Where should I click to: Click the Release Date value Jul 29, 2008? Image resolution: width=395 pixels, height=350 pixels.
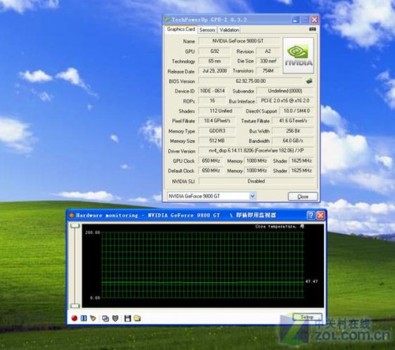(x=214, y=71)
